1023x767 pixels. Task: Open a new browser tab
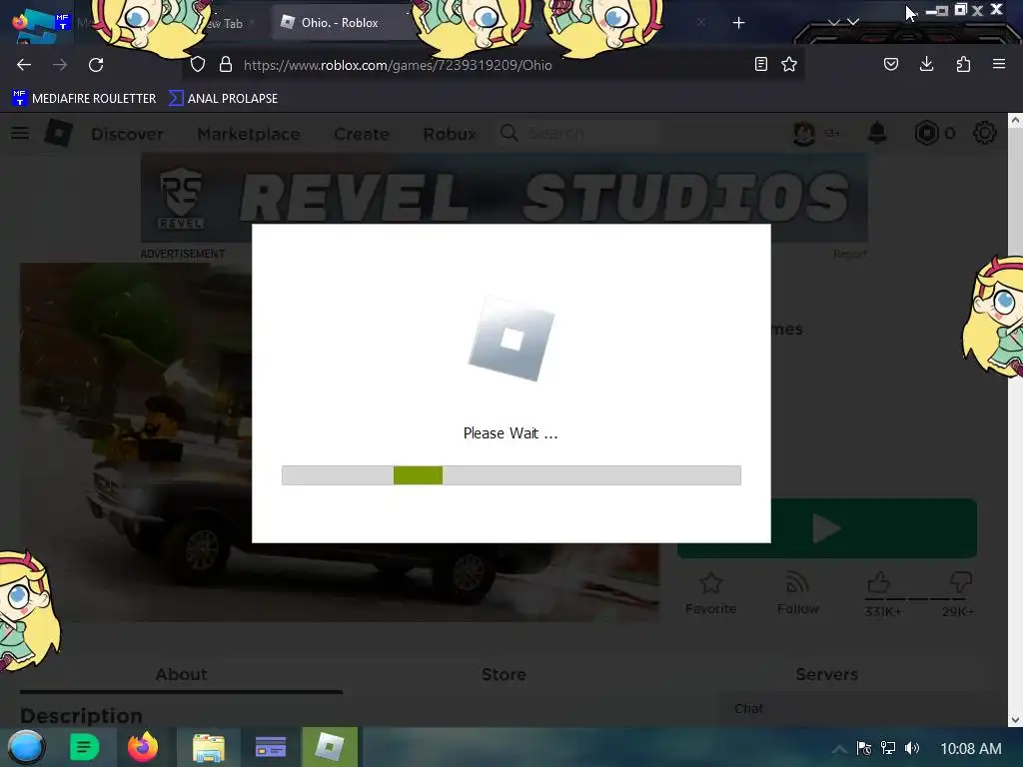pos(738,23)
